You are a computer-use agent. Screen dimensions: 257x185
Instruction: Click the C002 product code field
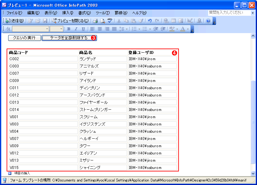[x=43, y=59]
